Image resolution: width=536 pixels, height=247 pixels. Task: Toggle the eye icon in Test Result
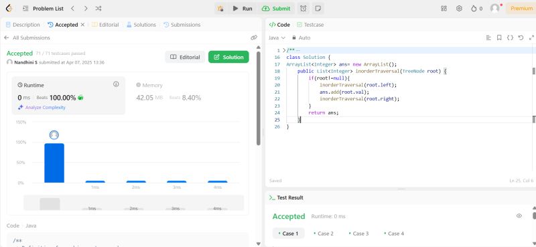(x=519, y=216)
